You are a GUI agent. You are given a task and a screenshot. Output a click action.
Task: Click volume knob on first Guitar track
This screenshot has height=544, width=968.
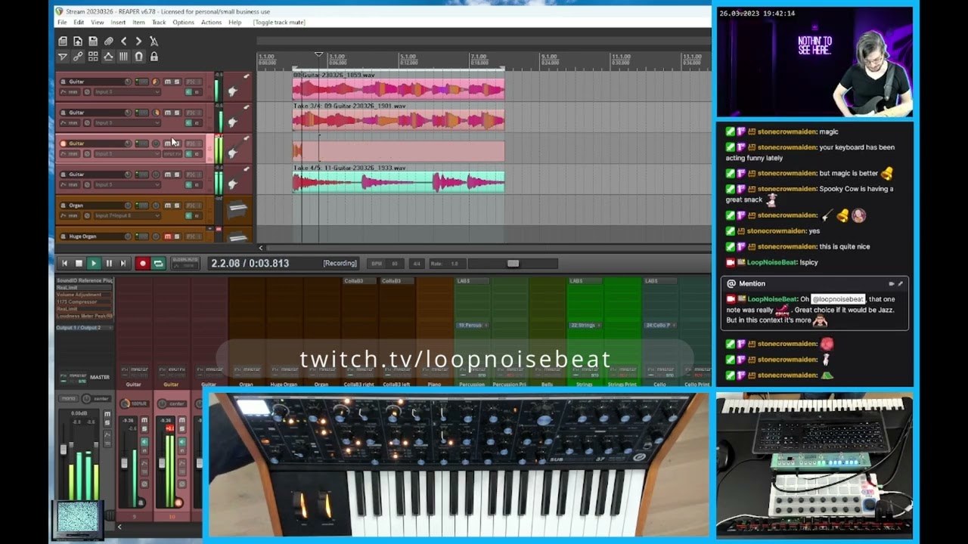(x=128, y=82)
